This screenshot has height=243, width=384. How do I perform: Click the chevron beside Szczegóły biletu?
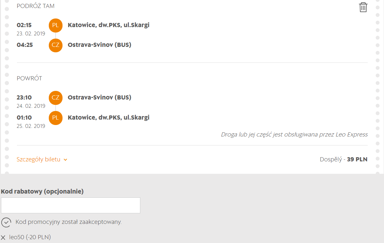click(x=65, y=160)
